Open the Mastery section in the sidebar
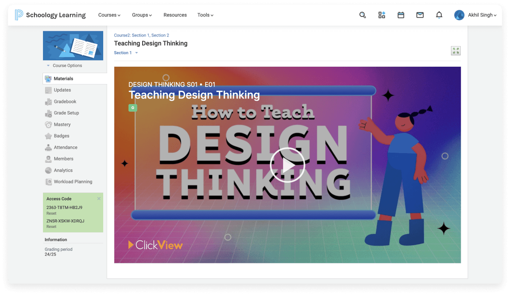Viewport: 510px width, 295px height. [61, 125]
